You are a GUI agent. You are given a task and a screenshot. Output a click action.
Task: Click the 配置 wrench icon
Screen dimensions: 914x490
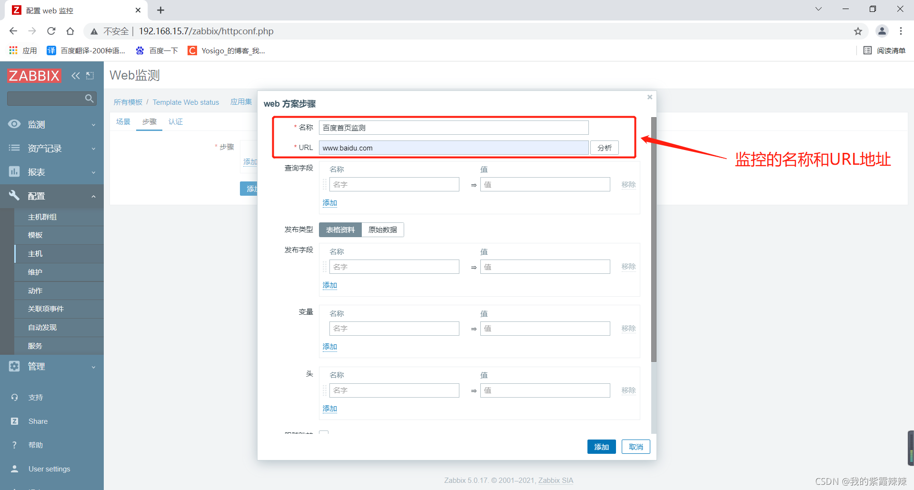14,195
